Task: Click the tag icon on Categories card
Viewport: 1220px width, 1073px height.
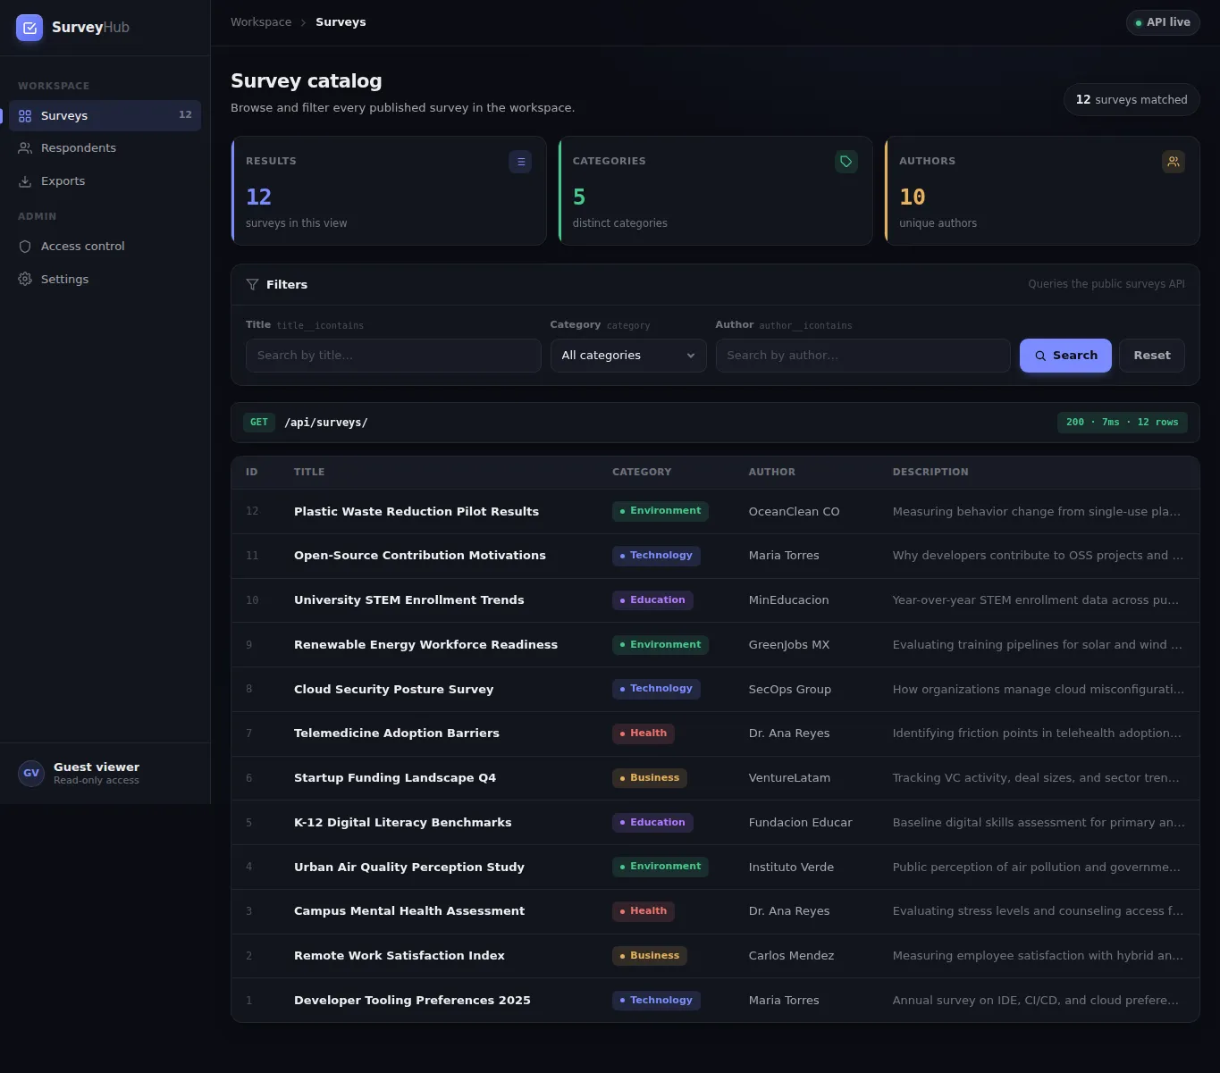Action: coord(846,162)
